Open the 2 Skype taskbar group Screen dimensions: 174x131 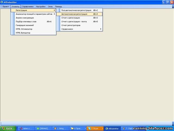[x=95, y=129]
